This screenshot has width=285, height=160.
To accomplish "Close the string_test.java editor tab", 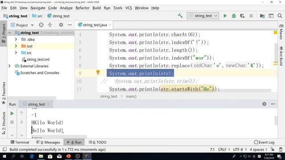I will [x=110, y=25].
